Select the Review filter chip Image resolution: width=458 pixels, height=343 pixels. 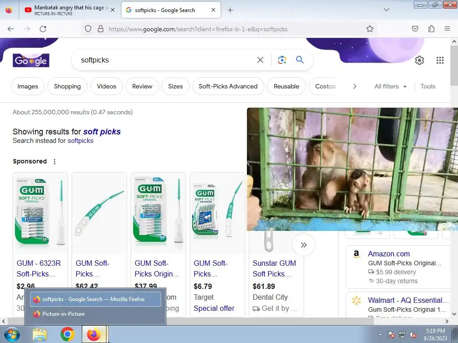[142, 86]
